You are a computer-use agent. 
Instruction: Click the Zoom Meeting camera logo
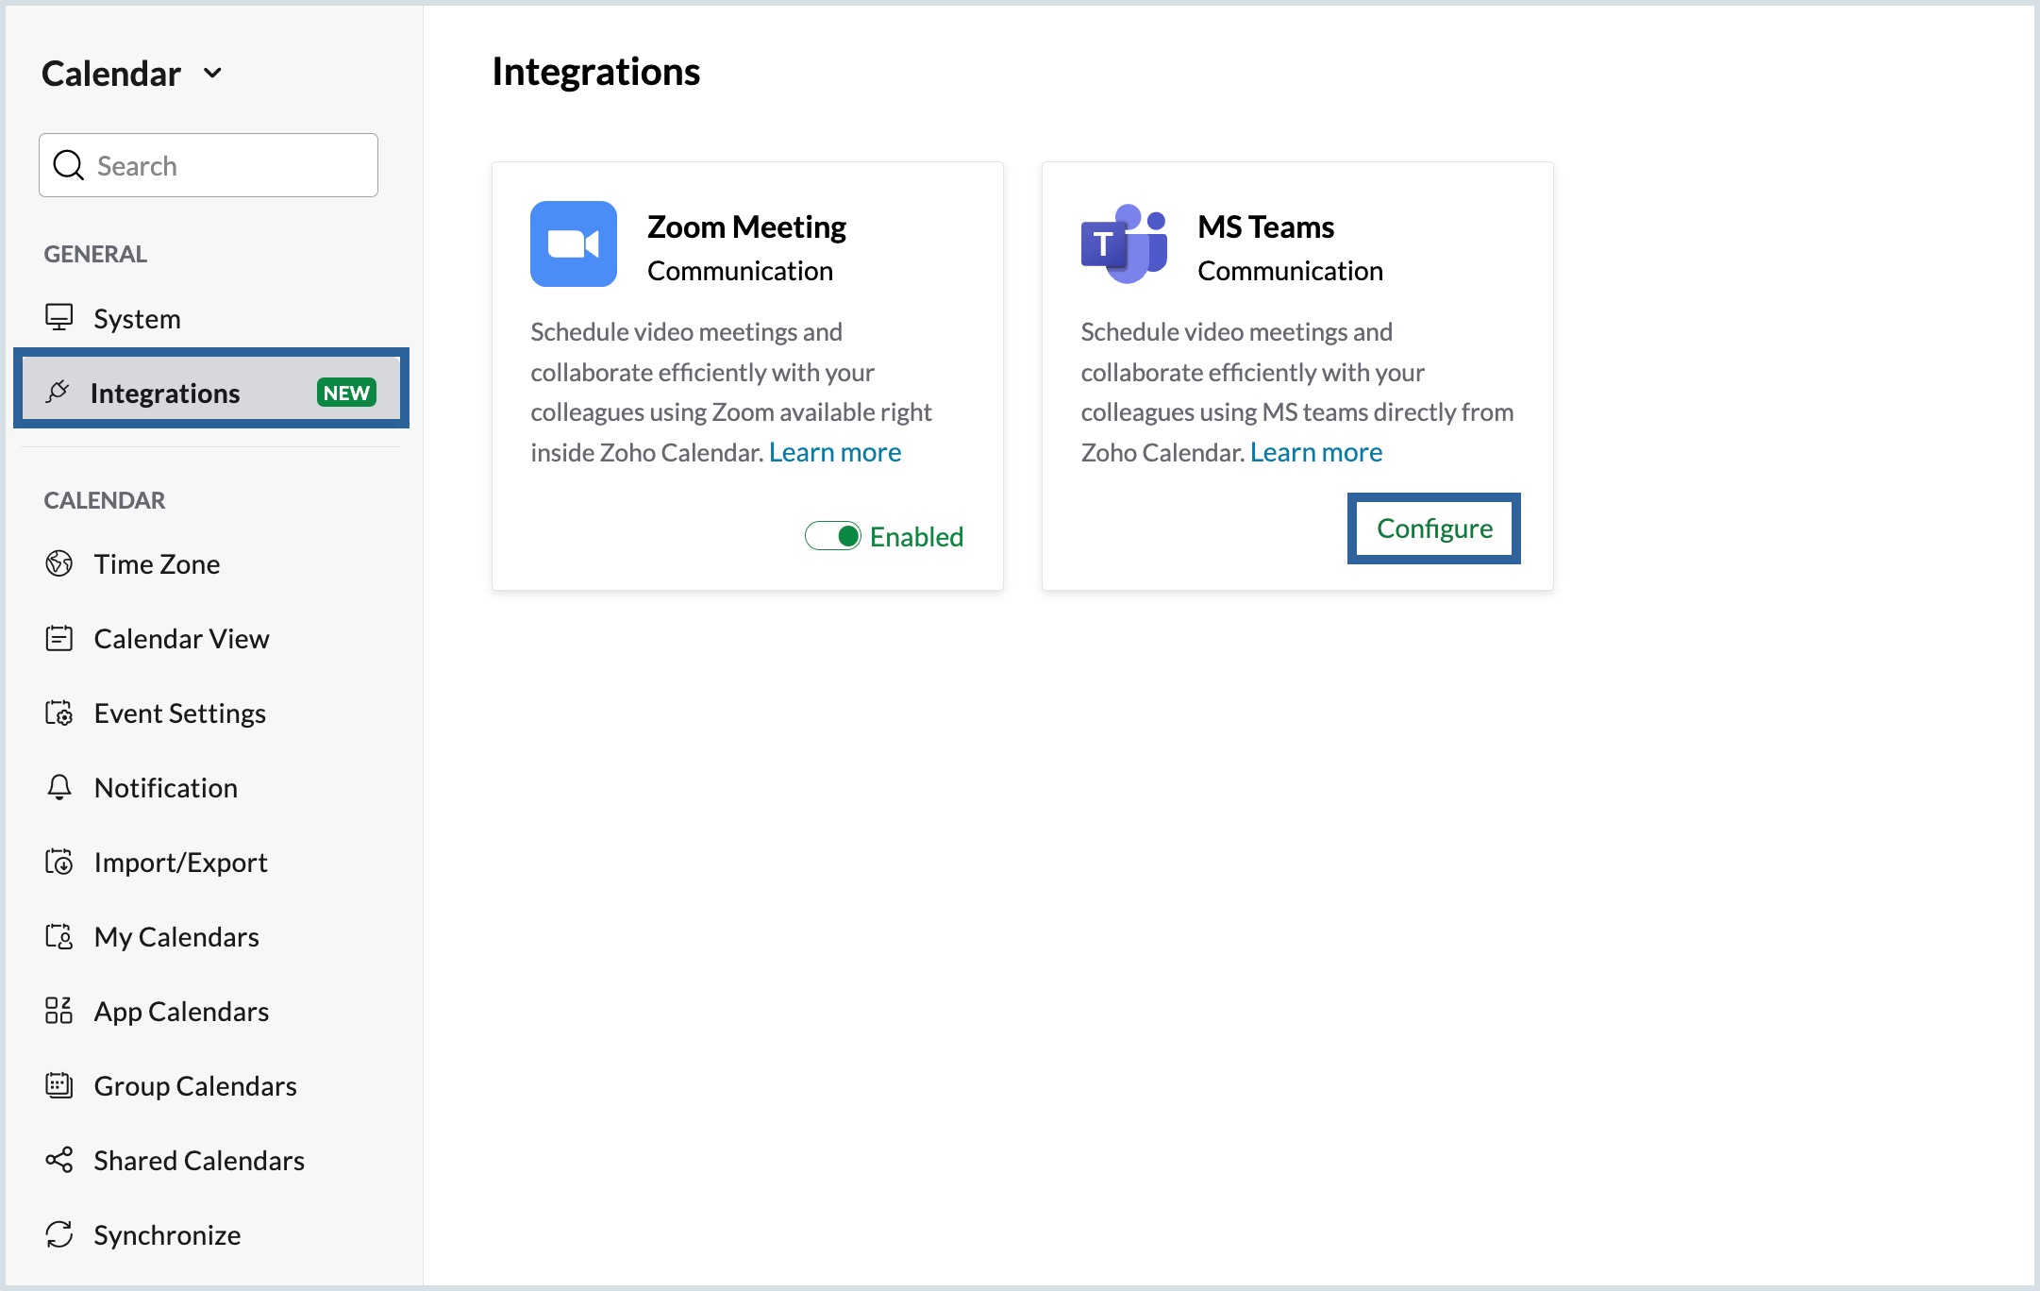574,243
